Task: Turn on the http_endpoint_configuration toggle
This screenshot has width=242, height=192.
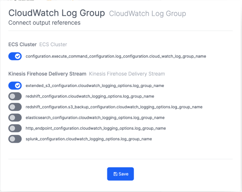Action: tap(15, 128)
